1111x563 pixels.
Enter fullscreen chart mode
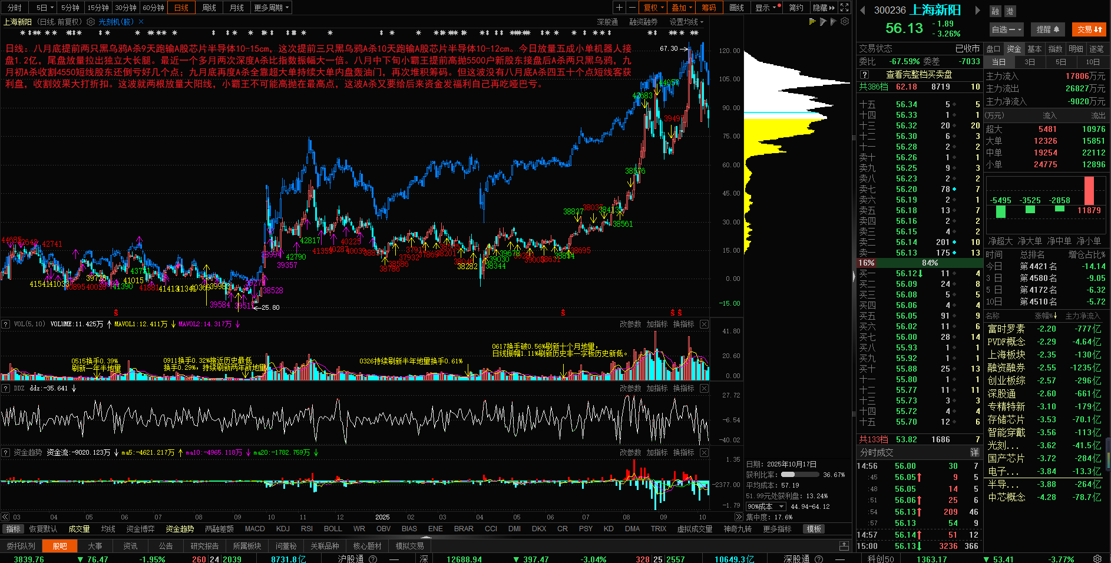click(x=844, y=8)
